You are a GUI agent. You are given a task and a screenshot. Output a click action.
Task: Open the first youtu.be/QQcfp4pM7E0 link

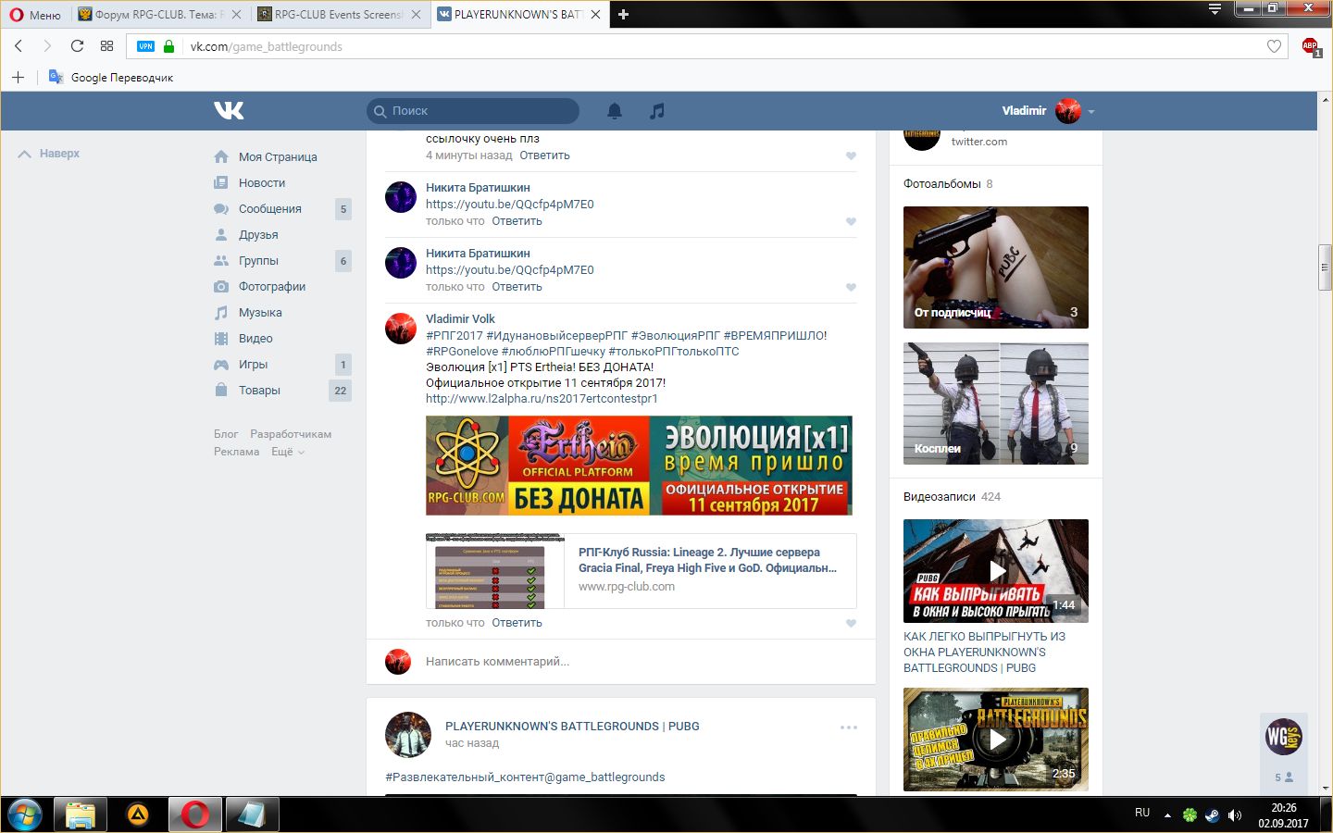point(510,205)
